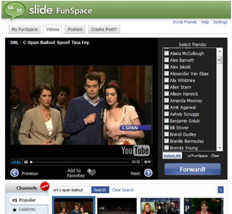Check the Allen Stern checkbox

166,87
